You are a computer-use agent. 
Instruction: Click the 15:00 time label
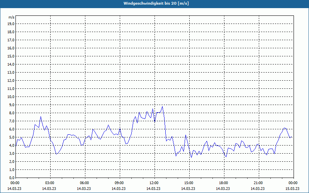pos(189,183)
